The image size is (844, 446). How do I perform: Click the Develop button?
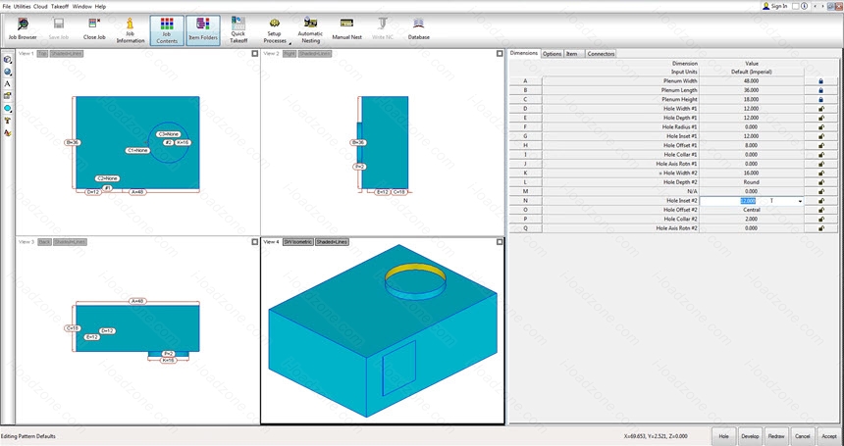749,436
